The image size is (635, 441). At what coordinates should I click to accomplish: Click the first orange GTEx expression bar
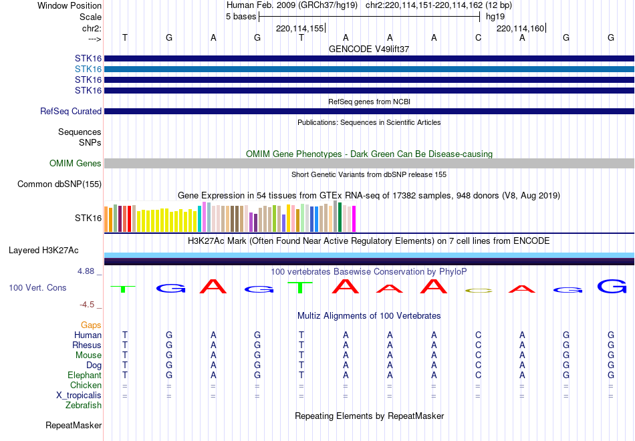pyautogui.click(x=106, y=219)
